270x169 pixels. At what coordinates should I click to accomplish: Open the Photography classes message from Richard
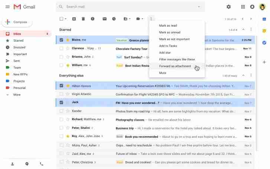click(x=156, y=119)
